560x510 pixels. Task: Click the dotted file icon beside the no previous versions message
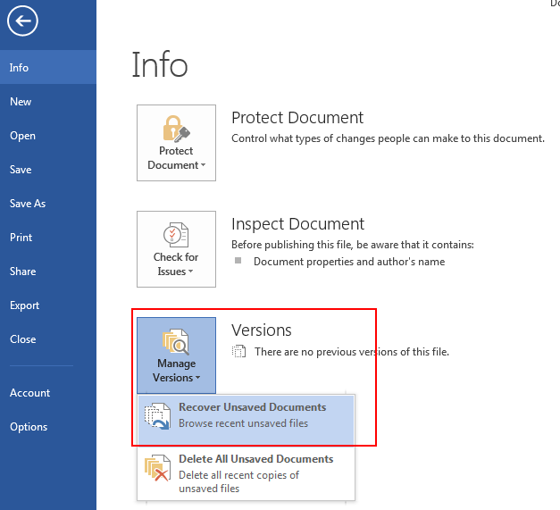click(x=238, y=351)
